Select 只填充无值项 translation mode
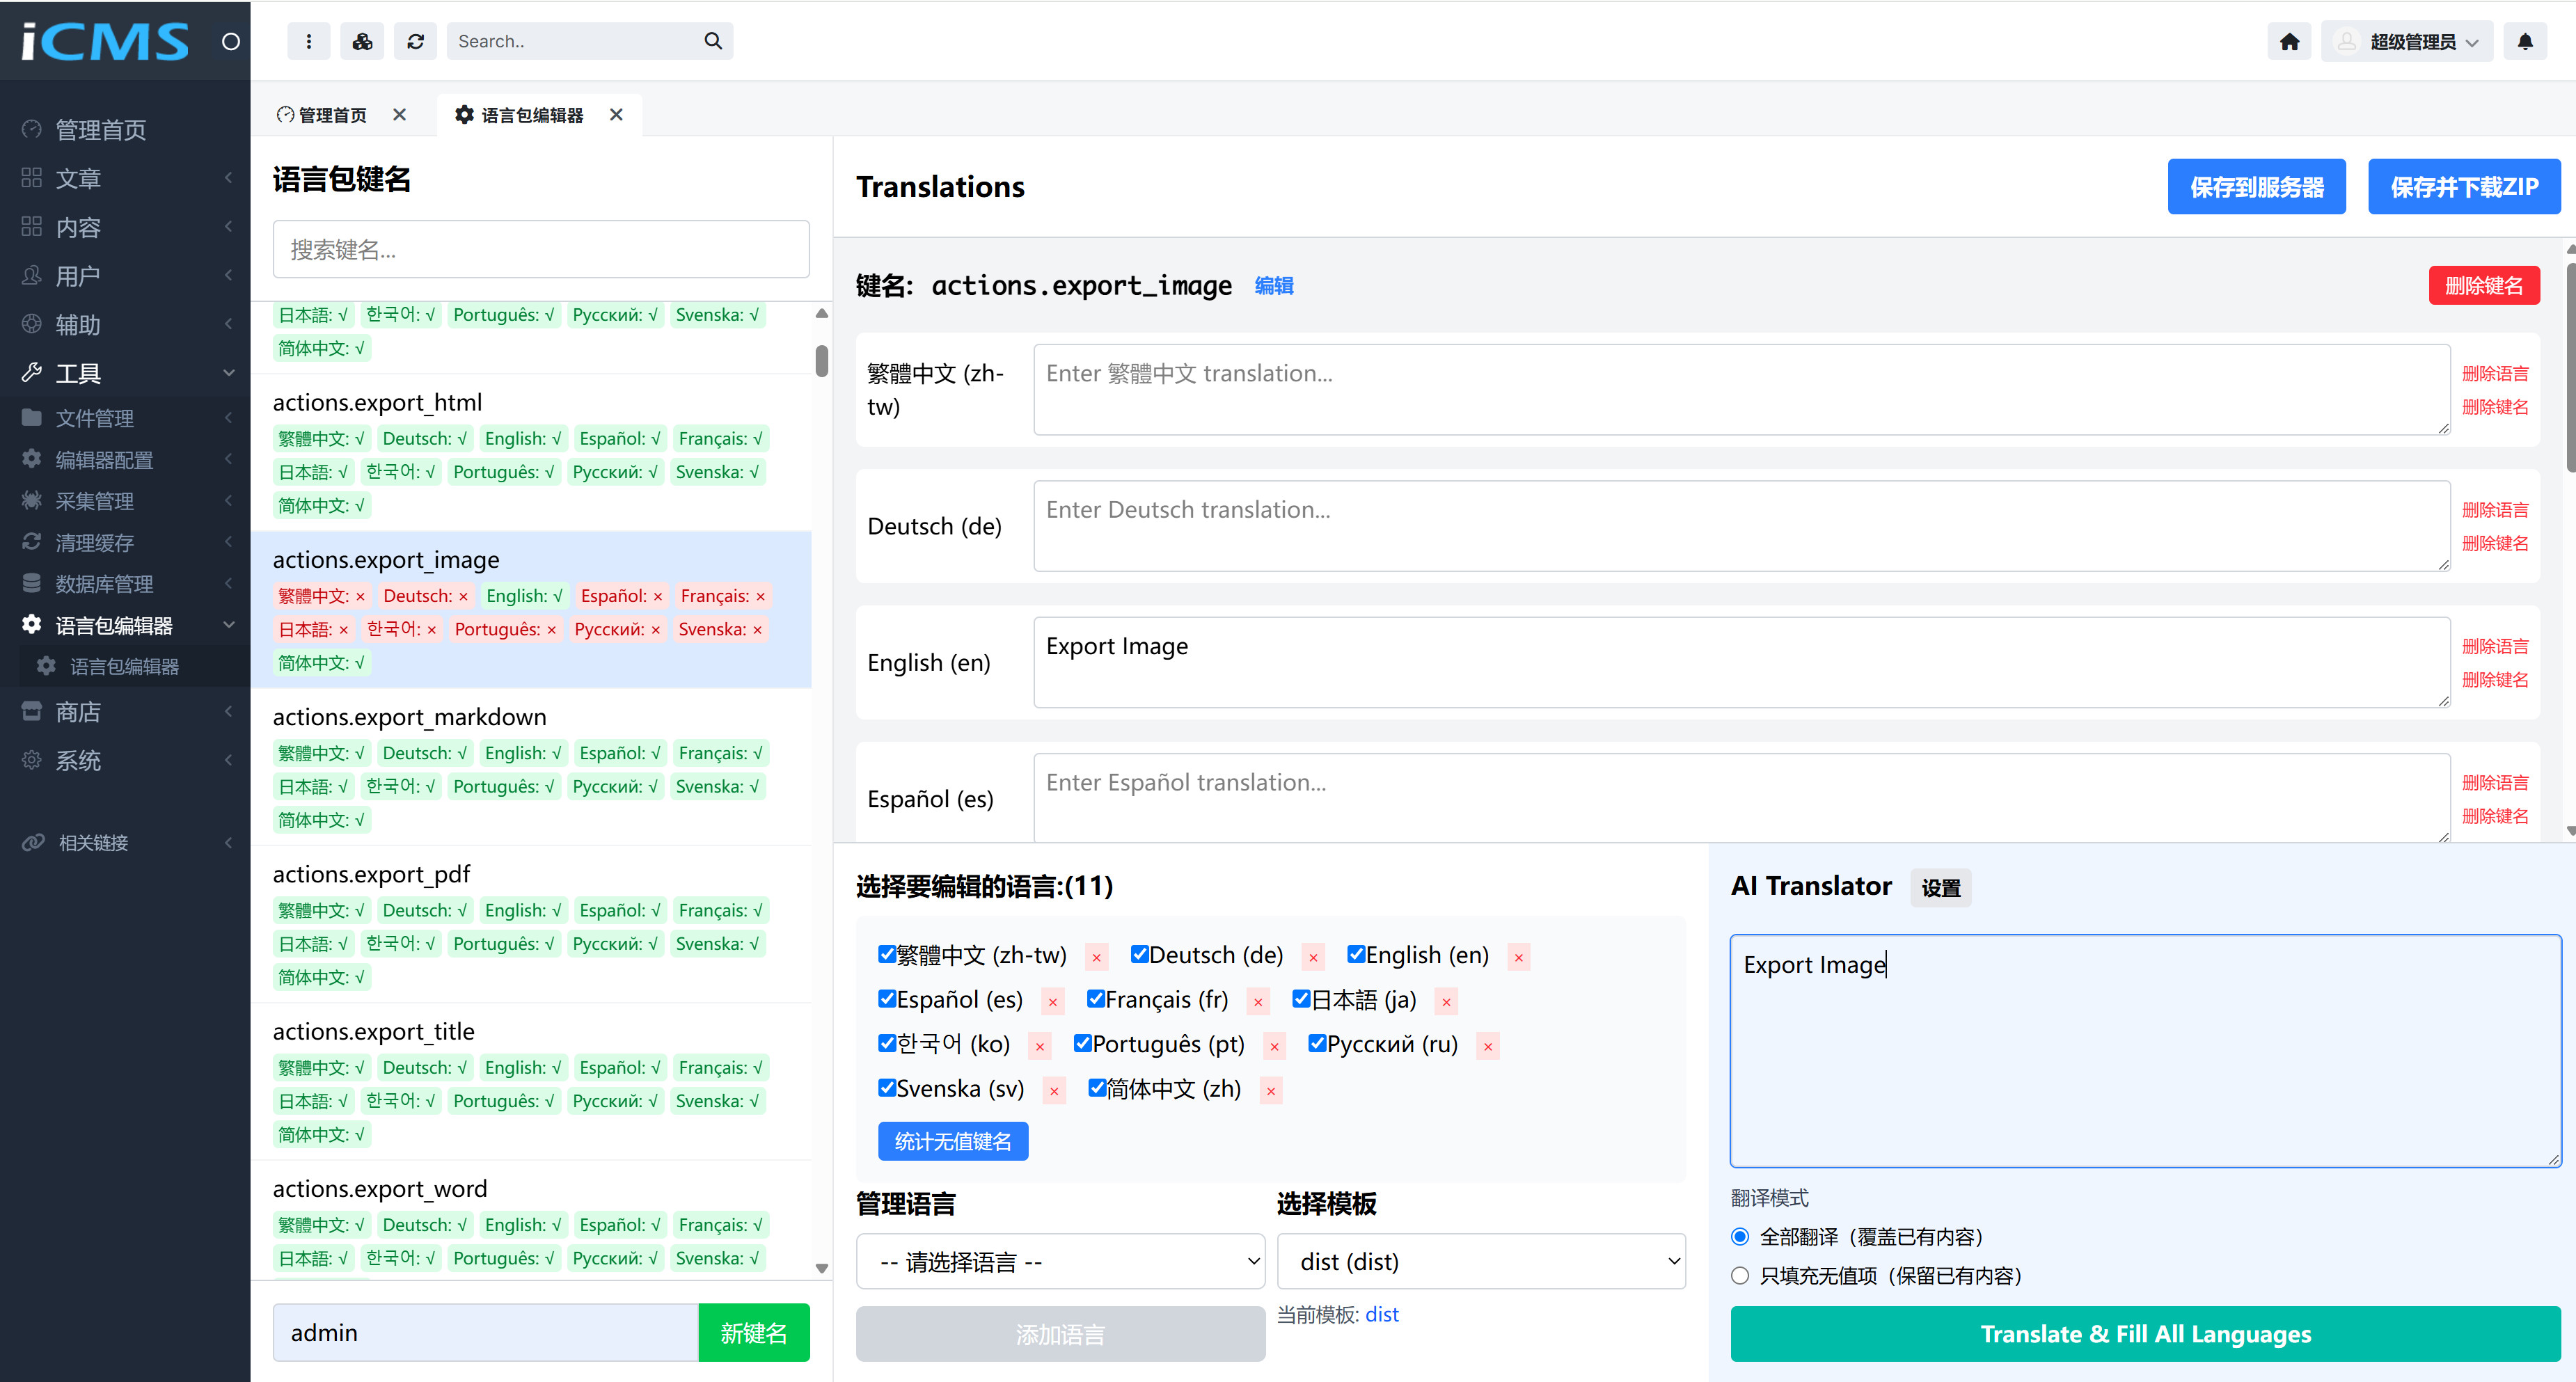This screenshot has width=2576, height=1382. click(x=1740, y=1275)
